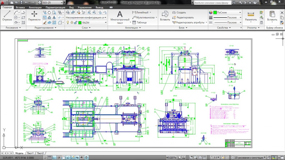Select the scale tool icon
The width and height of the screenshot is (285, 160).
[45, 18]
